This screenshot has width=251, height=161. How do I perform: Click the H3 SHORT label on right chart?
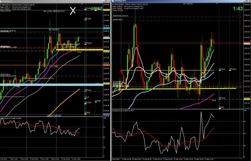coord(188,4)
